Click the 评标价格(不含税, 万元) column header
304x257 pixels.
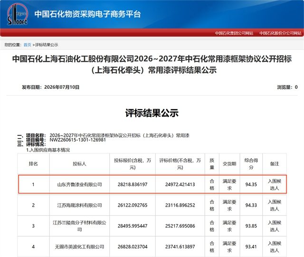point(180,164)
